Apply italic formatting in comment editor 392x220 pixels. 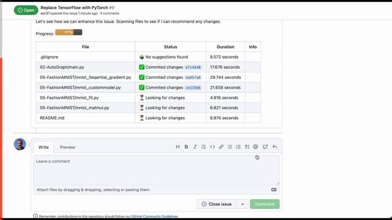coord(195,147)
